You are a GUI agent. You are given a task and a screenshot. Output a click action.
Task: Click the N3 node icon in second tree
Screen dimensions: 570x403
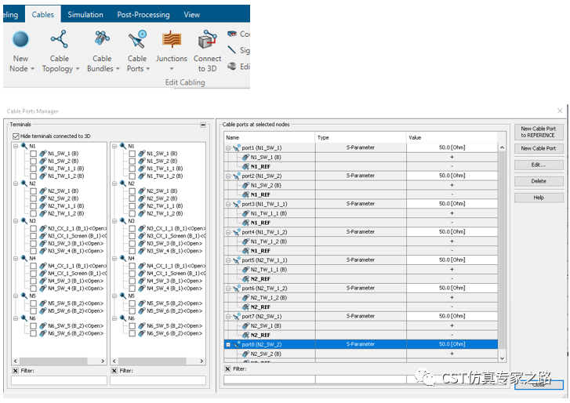123,221
